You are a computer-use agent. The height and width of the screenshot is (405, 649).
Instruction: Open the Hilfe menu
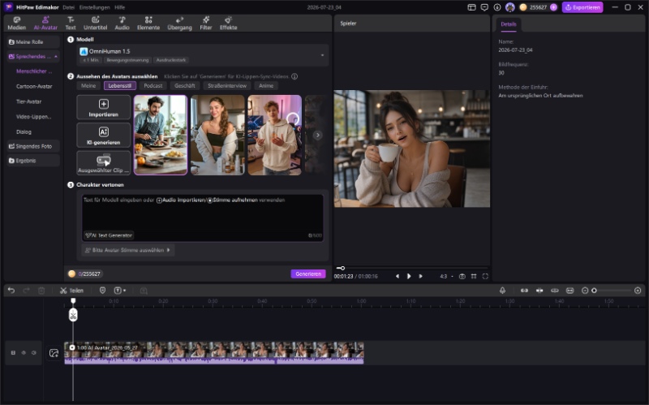pyautogui.click(x=119, y=7)
